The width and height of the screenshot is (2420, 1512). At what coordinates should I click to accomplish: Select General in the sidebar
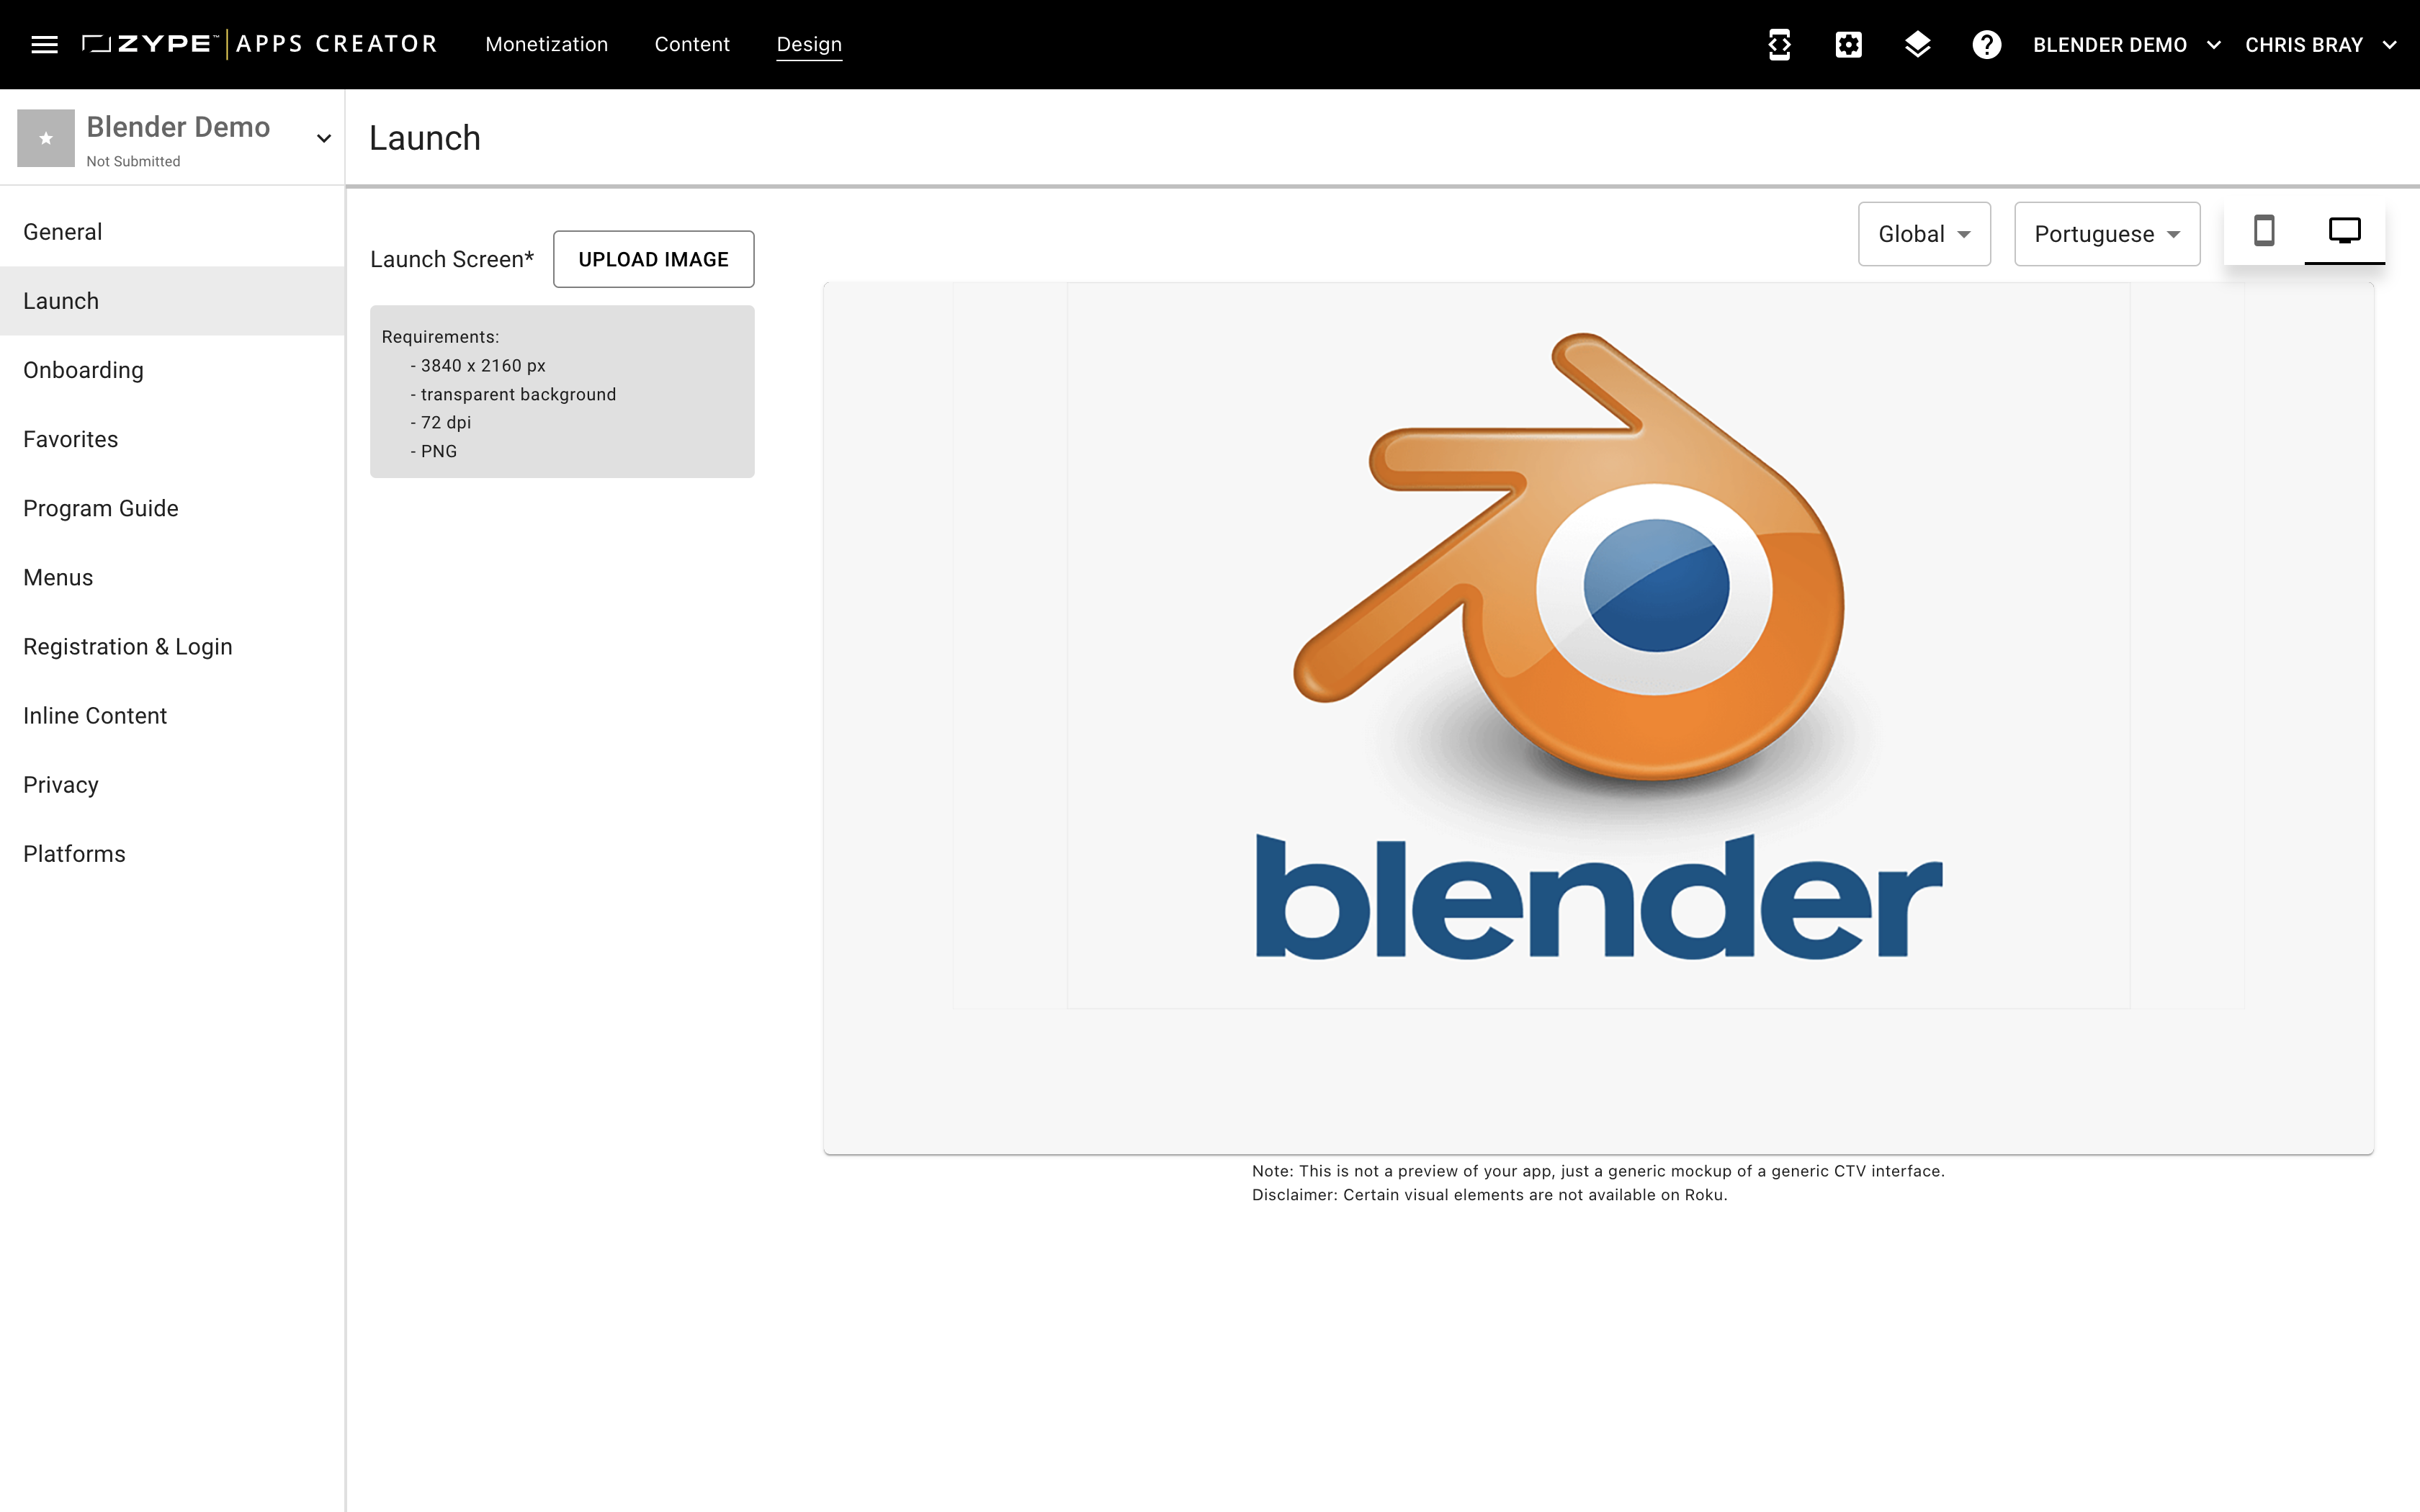[172, 232]
